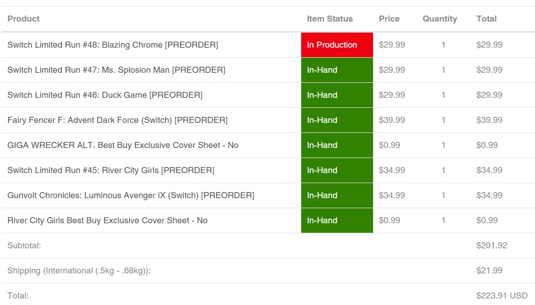Image resolution: width=535 pixels, height=305 pixels.
Task: Select the red In Production status cell
Action: pyautogui.click(x=337, y=45)
